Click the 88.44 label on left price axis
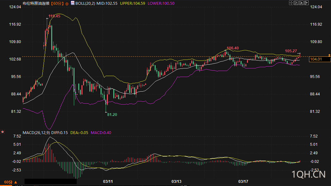The height and width of the screenshot is (186, 331). coord(16,94)
